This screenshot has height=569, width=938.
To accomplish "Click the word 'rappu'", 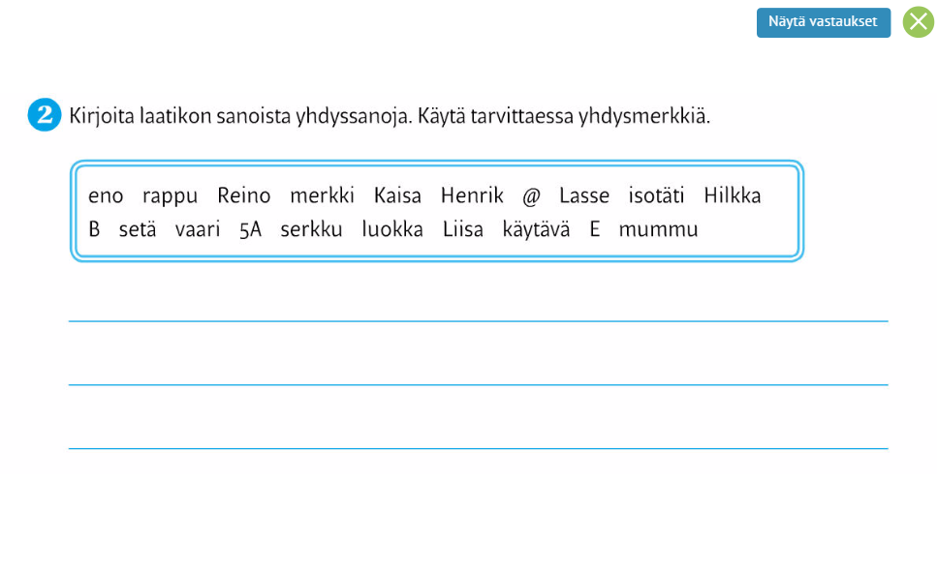I will coord(170,196).
